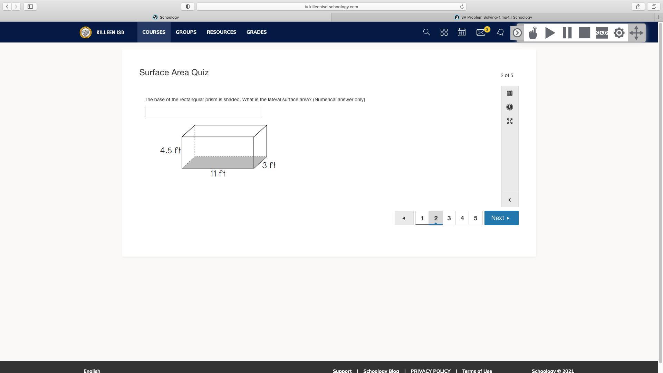The height and width of the screenshot is (373, 663).
Task: Click the Next button
Action: 501,218
